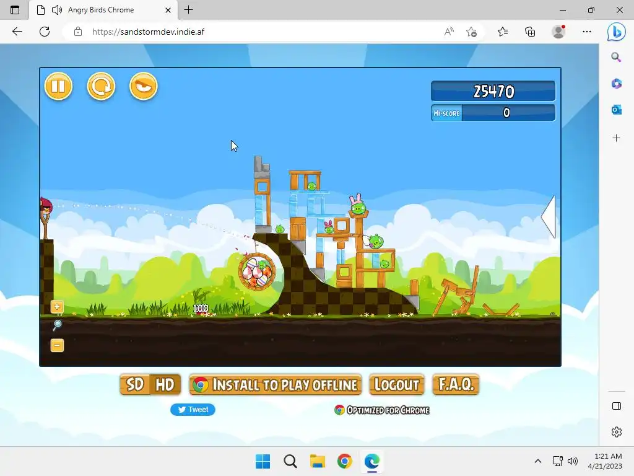
Task: Refresh the page
Action: click(45, 32)
